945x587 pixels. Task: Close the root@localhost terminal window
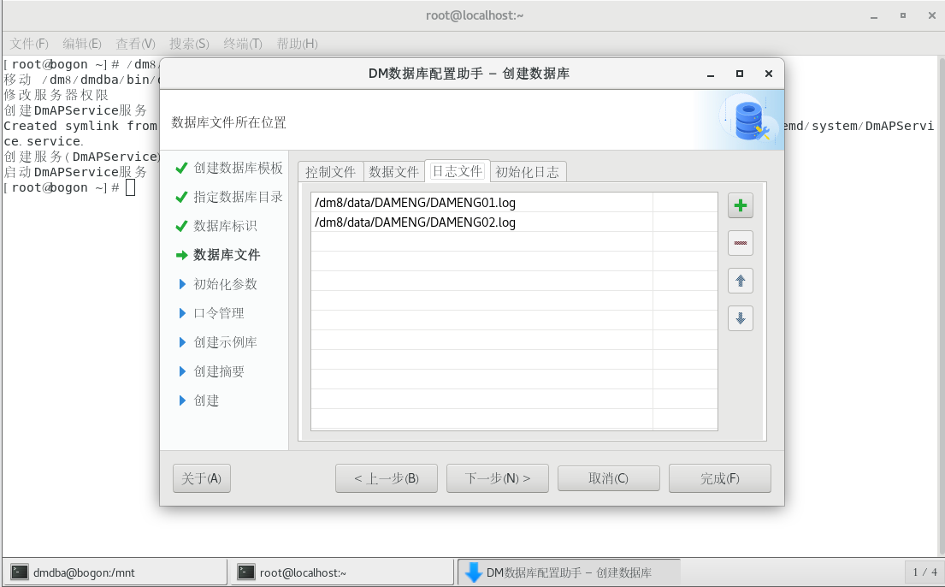click(931, 15)
